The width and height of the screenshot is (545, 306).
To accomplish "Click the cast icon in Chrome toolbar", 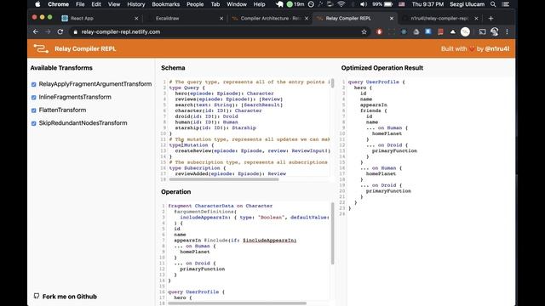I will (482, 32).
